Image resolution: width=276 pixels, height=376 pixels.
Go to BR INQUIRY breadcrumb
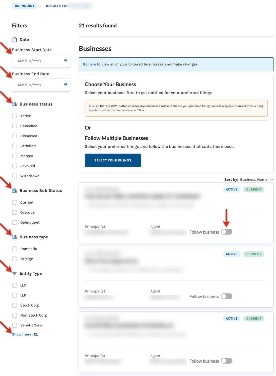click(25, 6)
